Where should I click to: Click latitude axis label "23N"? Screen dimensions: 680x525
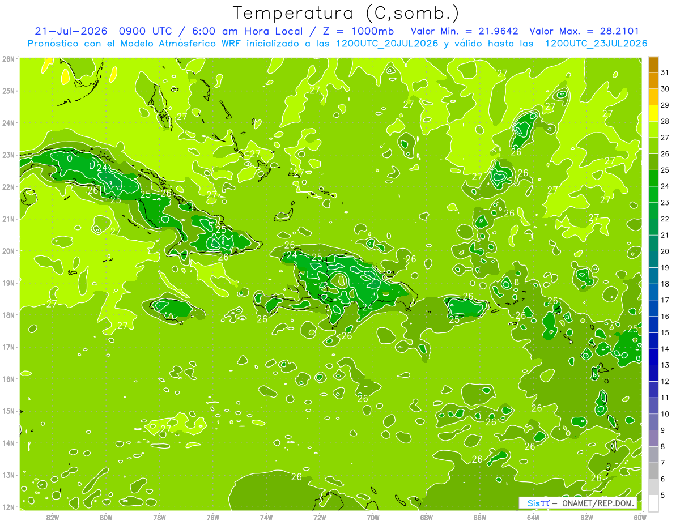[x=8, y=155]
